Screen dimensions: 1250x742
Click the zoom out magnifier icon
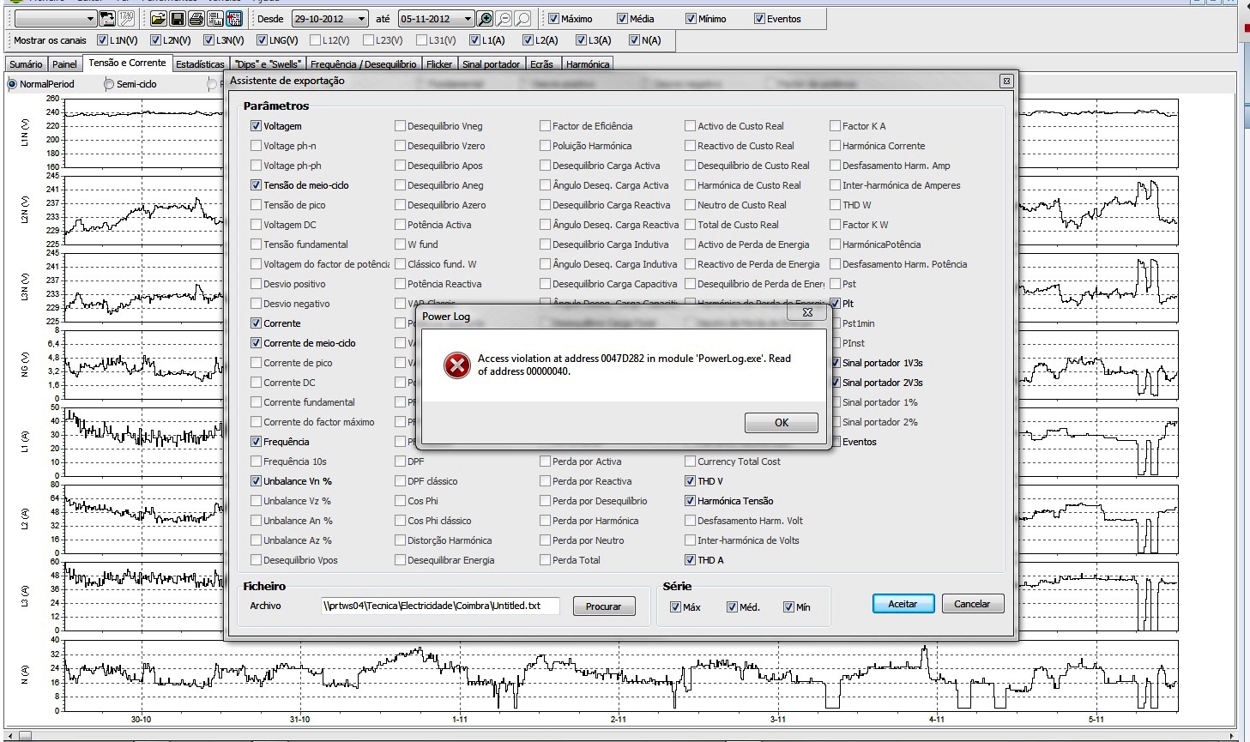[504, 19]
